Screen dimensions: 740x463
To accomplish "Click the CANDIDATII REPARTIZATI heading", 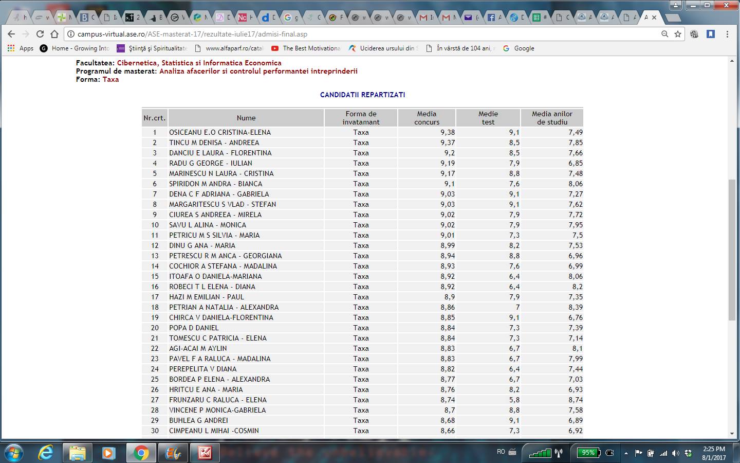I will click(362, 95).
